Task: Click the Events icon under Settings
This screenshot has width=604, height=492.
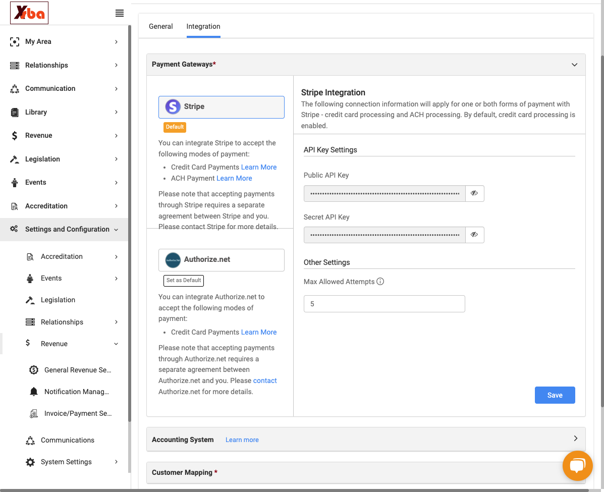Action: [30, 278]
